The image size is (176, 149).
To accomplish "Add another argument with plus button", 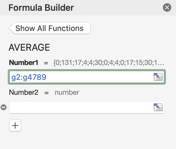I will [15, 125].
